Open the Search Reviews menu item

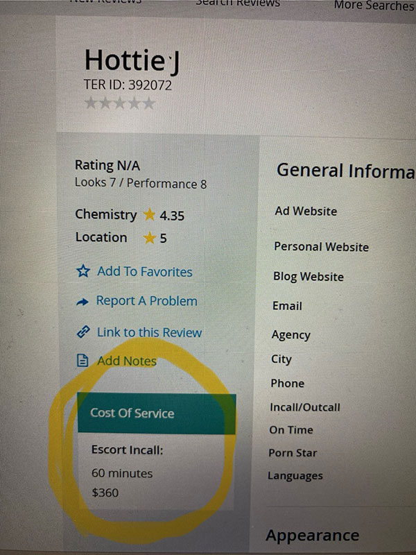click(x=237, y=3)
